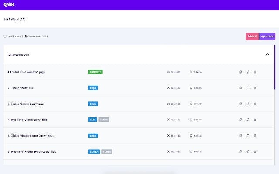This screenshot has height=174, width=279.
Task: Collapse the fontawesome.com steps section
Action: [x=267, y=54]
